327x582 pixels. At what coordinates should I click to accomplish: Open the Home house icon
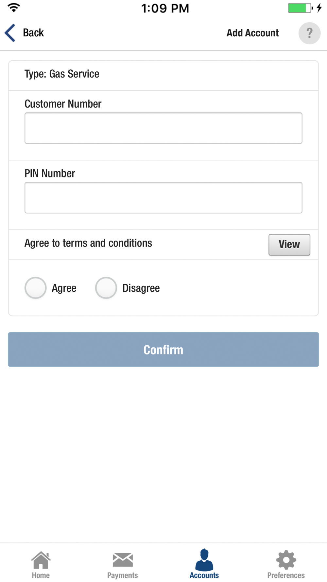point(41,560)
